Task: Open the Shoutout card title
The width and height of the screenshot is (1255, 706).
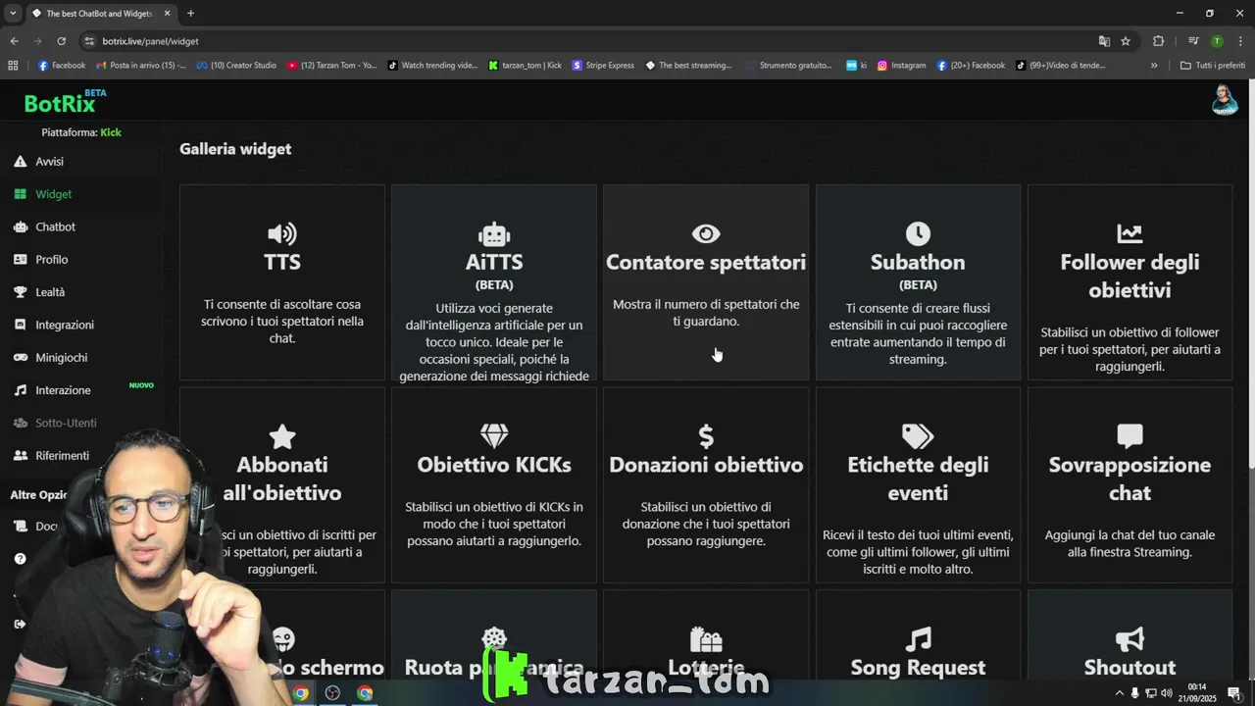Action: [x=1129, y=668]
